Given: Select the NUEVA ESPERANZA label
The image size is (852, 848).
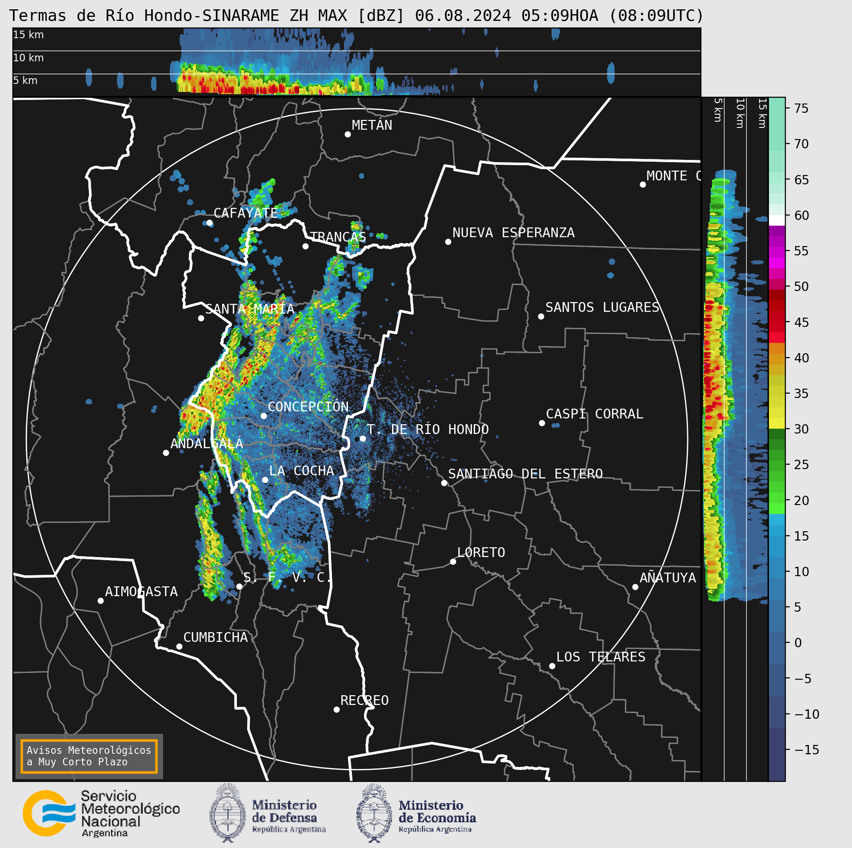Looking at the screenshot, I should (513, 233).
